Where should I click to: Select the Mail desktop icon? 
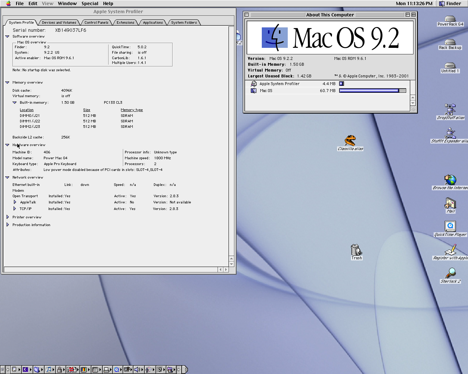pyautogui.click(x=450, y=203)
